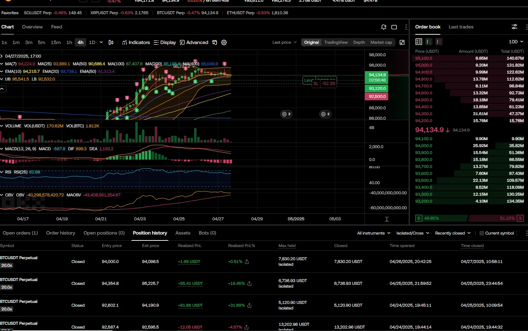This screenshot has width=528, height=331.
Task: Show buy-only order book view icon
Action: (x=429, y=42)
